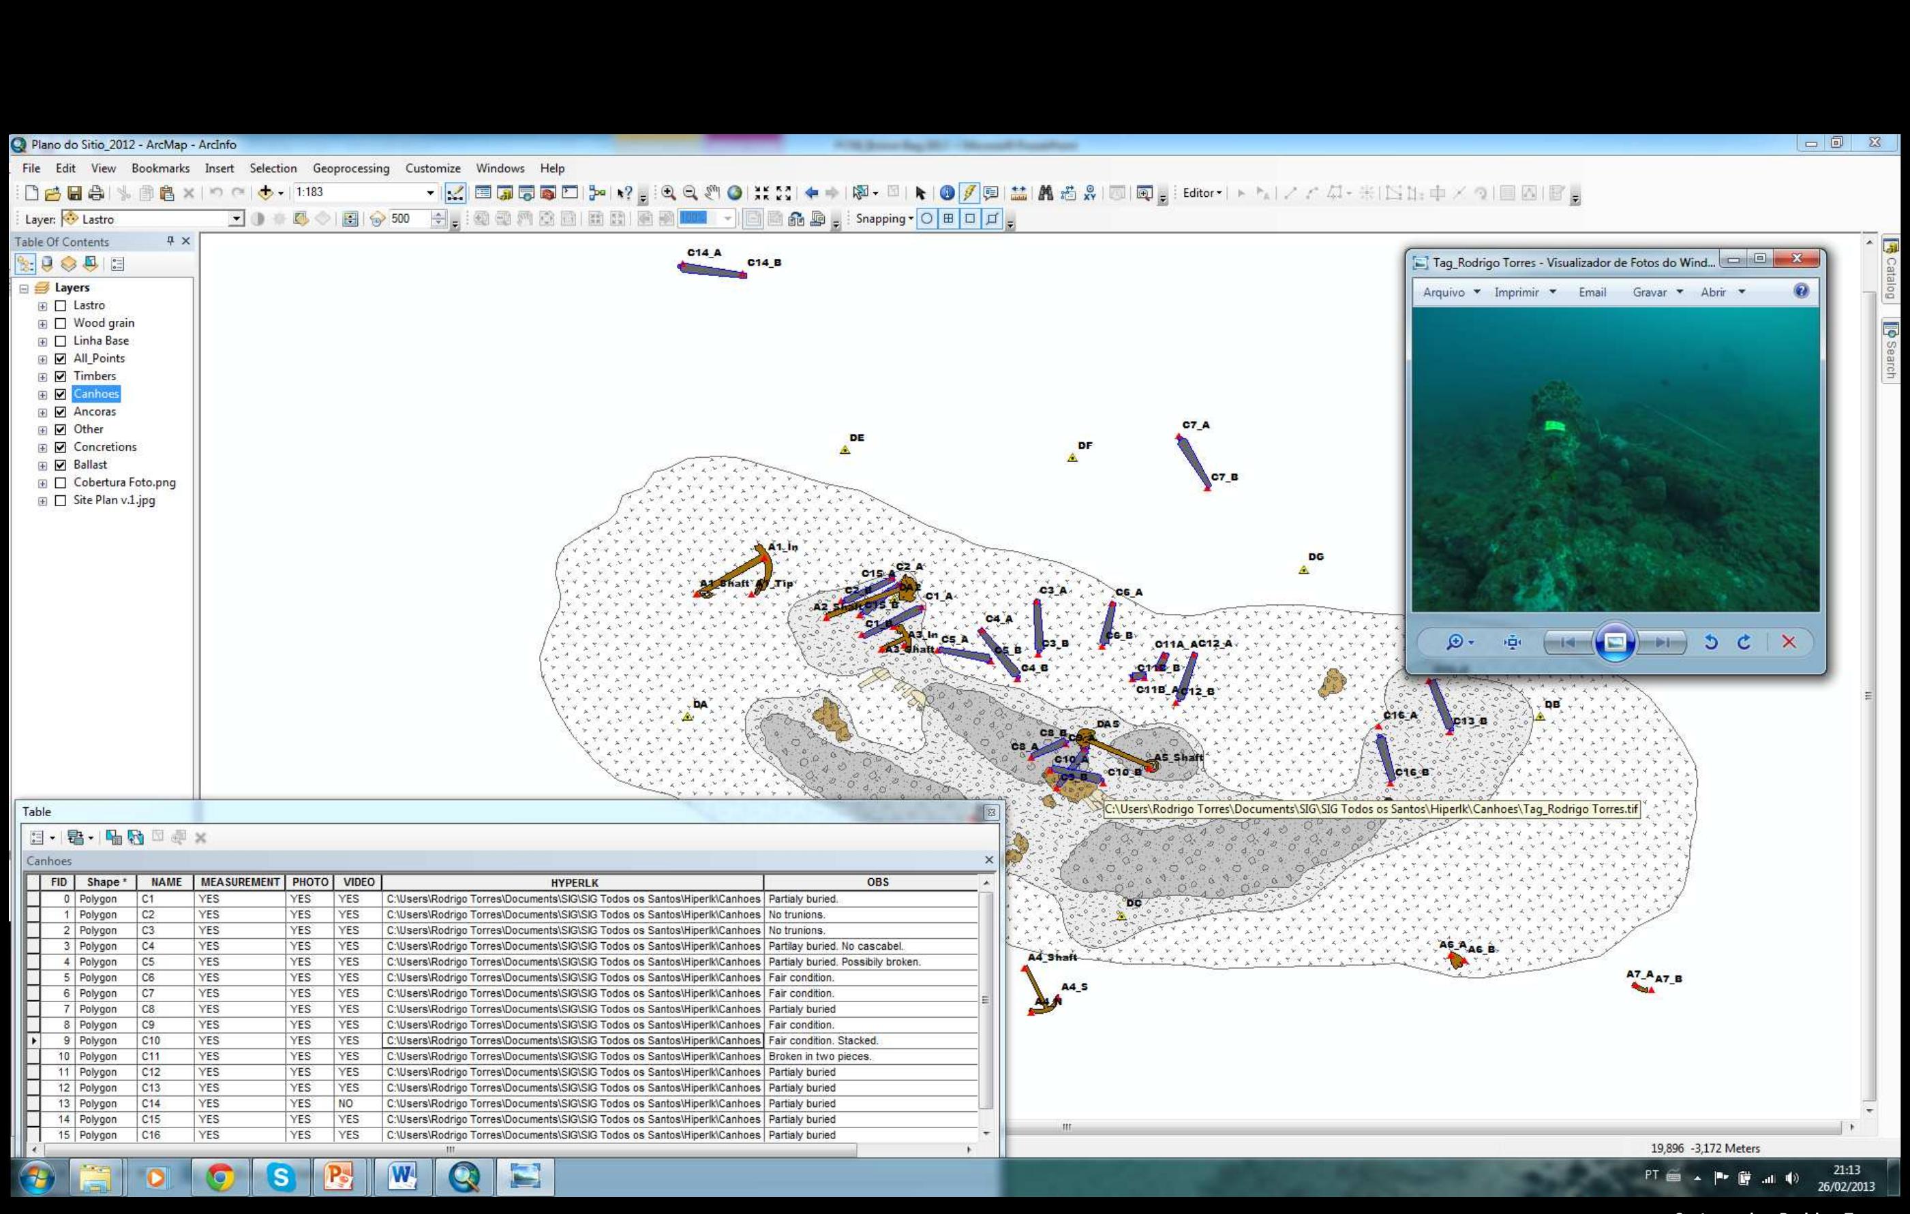Click the Add Data button

click(266, 193)
